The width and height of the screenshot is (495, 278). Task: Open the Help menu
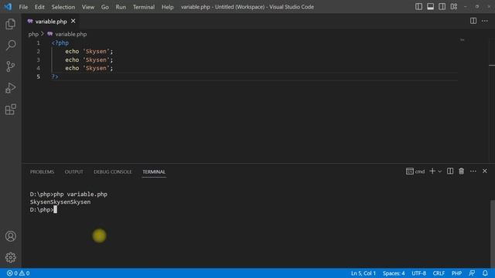tap(167, 7)
